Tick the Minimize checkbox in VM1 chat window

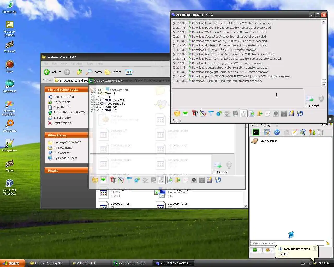coord(214,172)
